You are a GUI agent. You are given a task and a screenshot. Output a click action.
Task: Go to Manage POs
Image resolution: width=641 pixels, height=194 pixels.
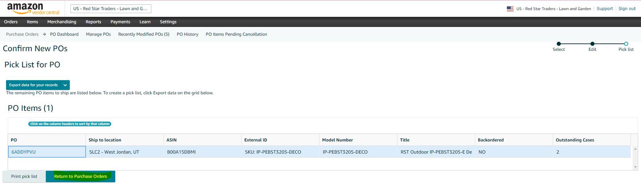[x=98, y=34]
